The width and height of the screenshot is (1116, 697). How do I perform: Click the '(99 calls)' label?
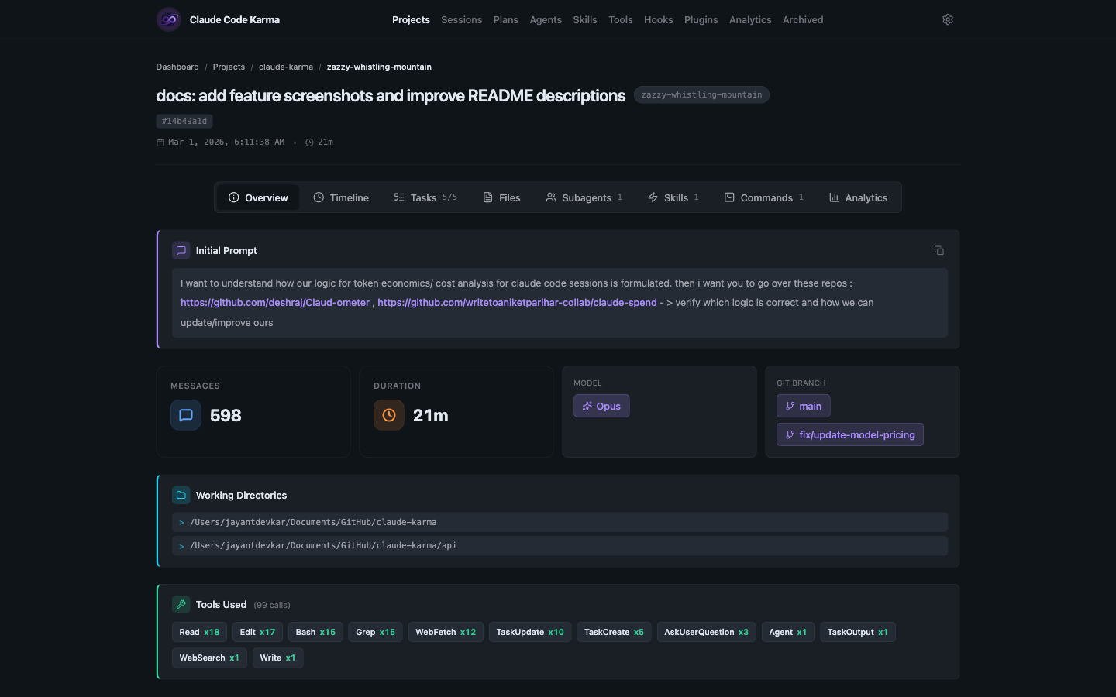272,605
